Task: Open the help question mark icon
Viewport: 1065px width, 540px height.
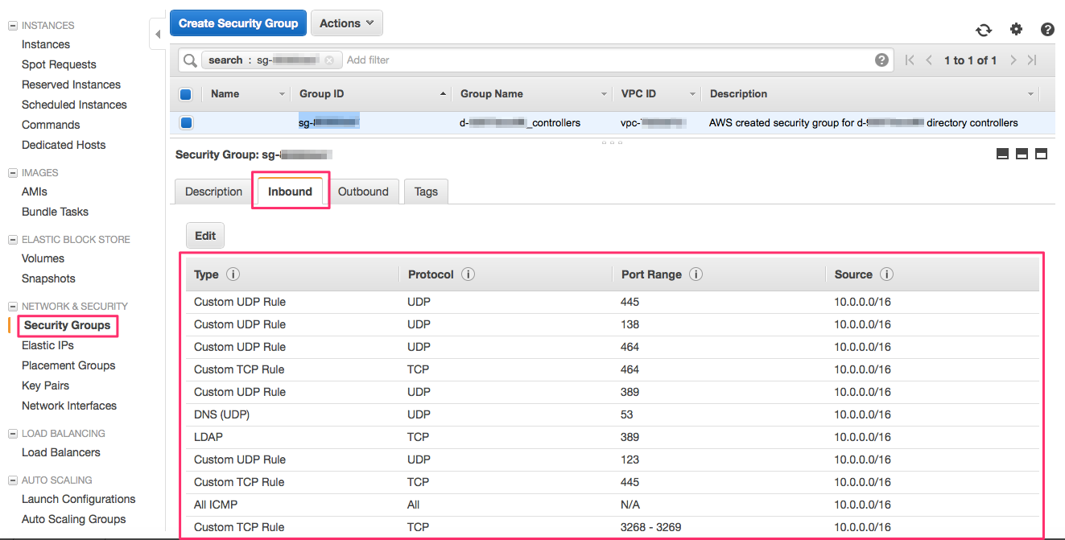Action: [x=1047, y=28]
